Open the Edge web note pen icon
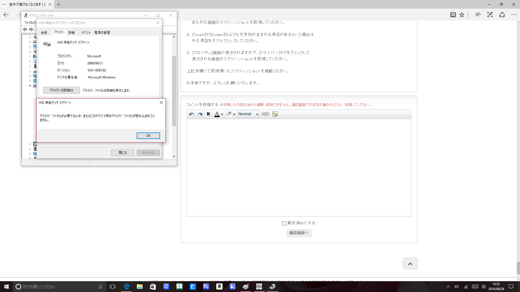The height and width of the screenshot is (292, 520). [x=490, y=15]
